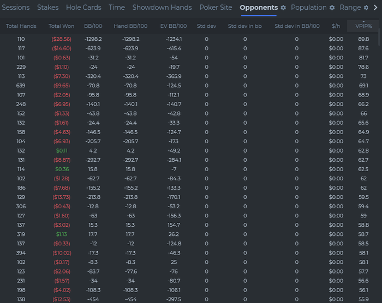The height and width of the screenshot is (303, 382).
Task: Select the Poker Site tab
Action: [216, 8]
